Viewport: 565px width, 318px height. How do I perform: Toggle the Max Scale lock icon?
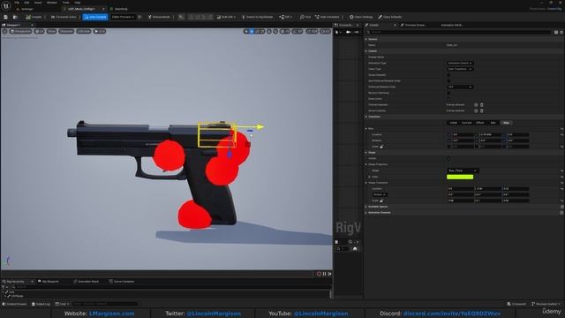coord(381,147)
